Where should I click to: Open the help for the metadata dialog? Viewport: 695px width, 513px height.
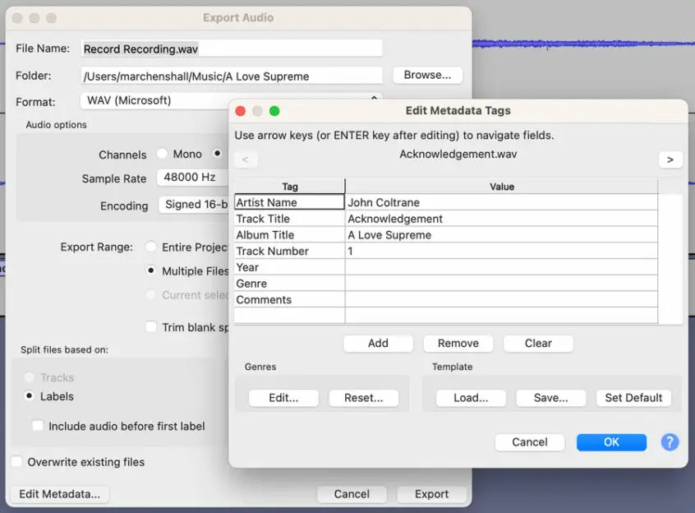(x=670, y=442)
